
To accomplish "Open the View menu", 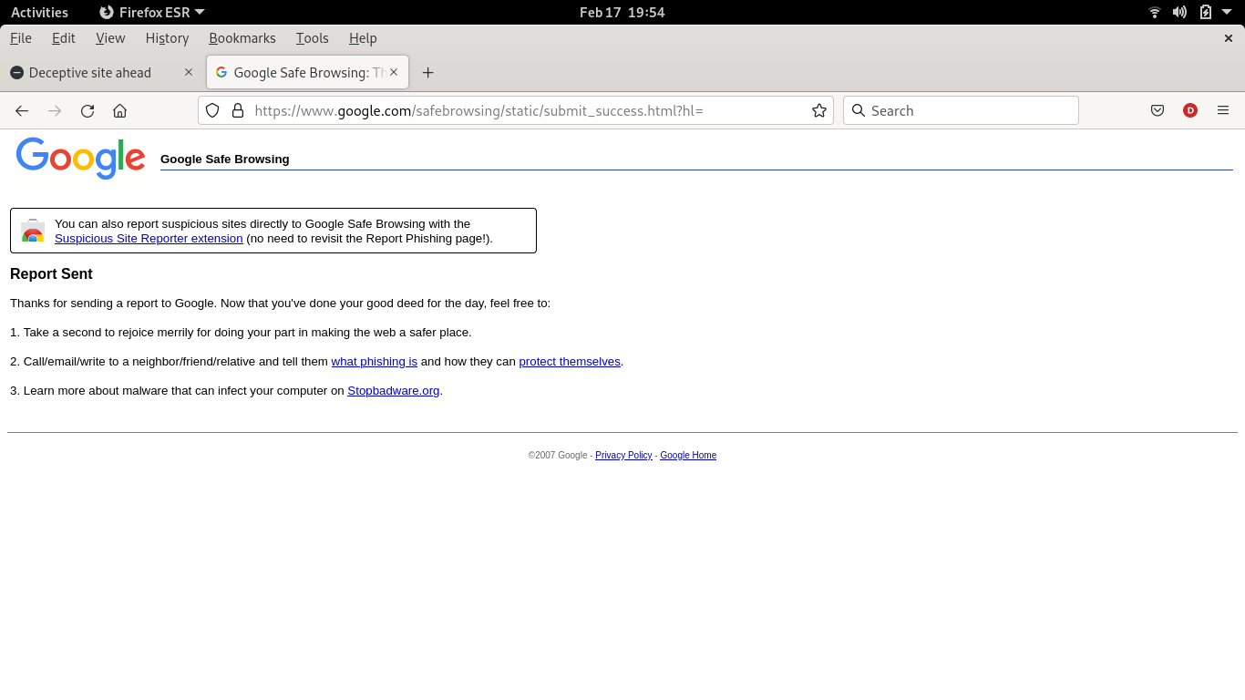I will click(110, 38).
